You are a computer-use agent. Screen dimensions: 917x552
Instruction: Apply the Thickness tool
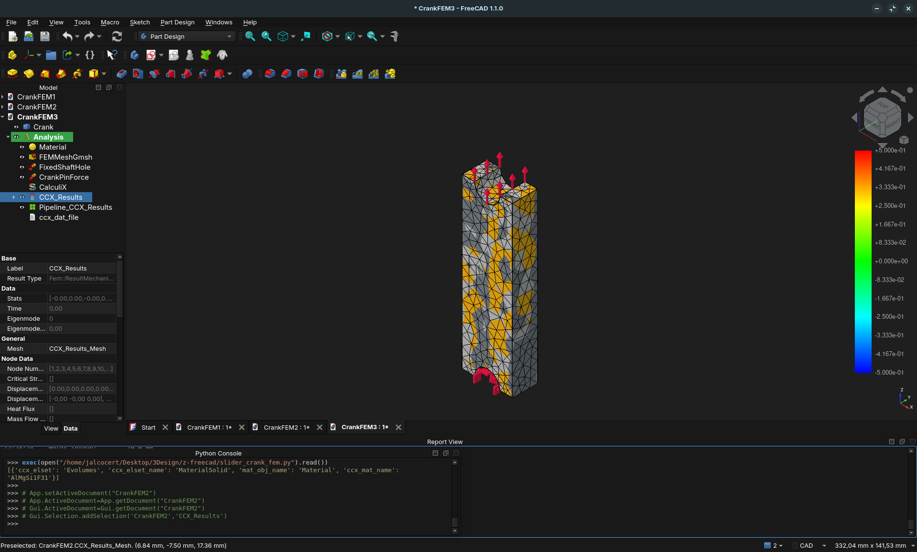[319, 74]
